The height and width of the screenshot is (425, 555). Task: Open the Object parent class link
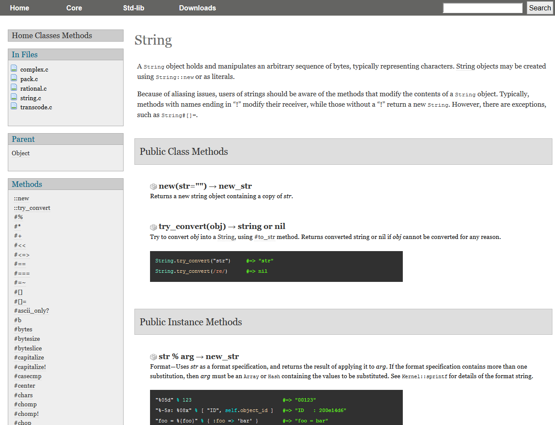point(21,153)
